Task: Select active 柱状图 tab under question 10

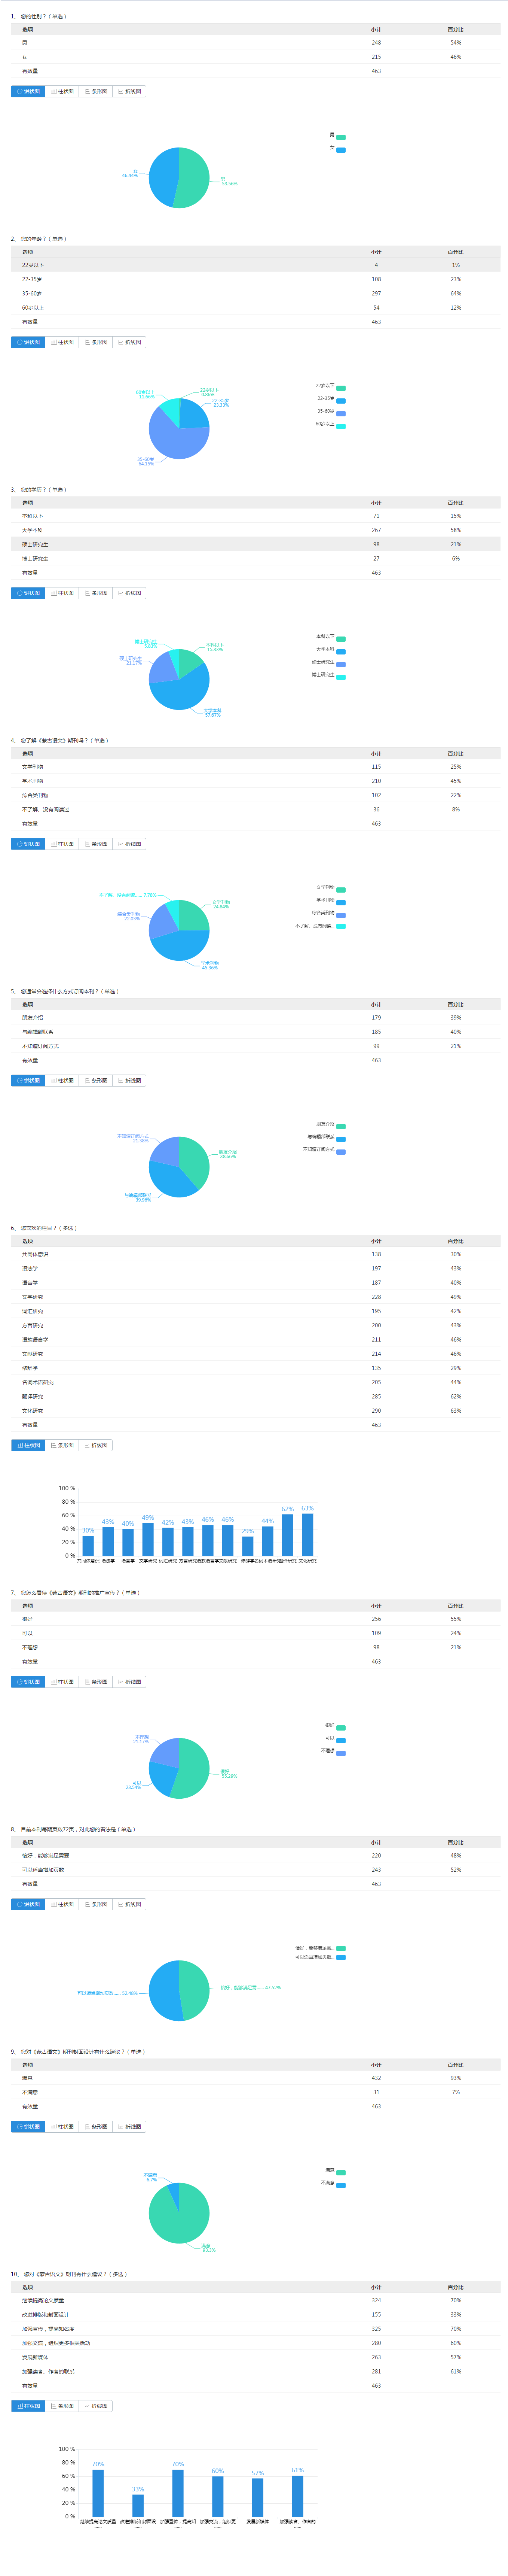Action: tap(28, 2406)
